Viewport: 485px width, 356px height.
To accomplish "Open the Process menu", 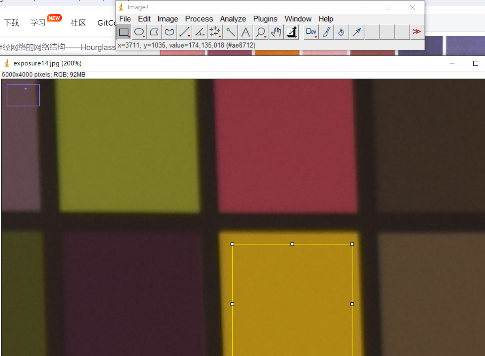I will tap(199, 19).
